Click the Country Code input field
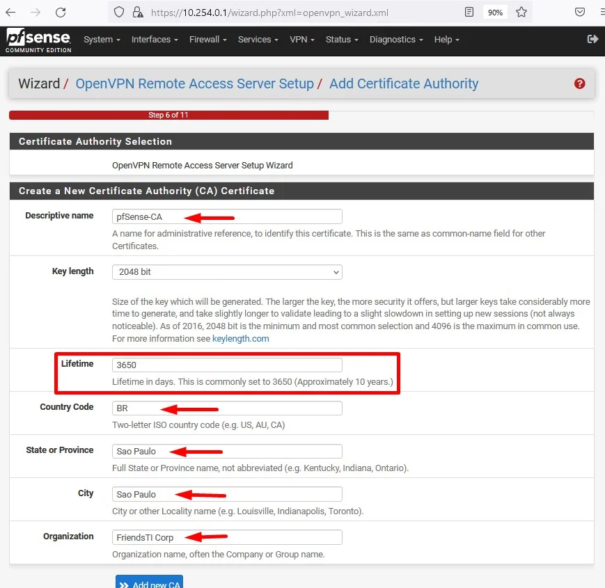 (227, 408)
